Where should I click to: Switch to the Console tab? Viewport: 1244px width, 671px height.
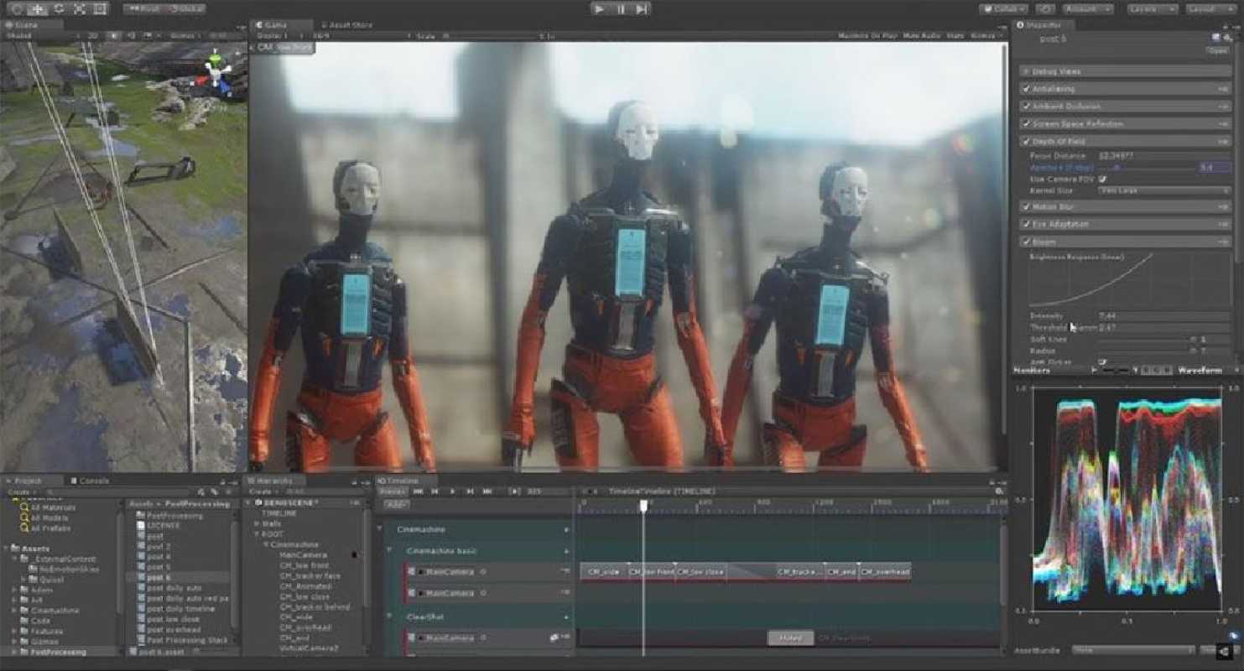(x=92, y=480)
